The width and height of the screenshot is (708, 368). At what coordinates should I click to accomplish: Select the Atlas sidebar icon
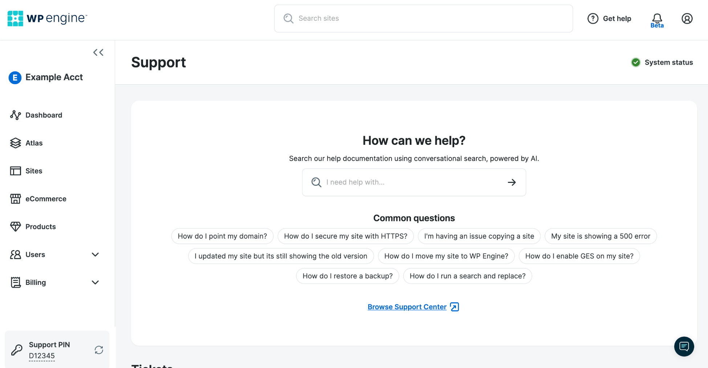coord(15,143)
